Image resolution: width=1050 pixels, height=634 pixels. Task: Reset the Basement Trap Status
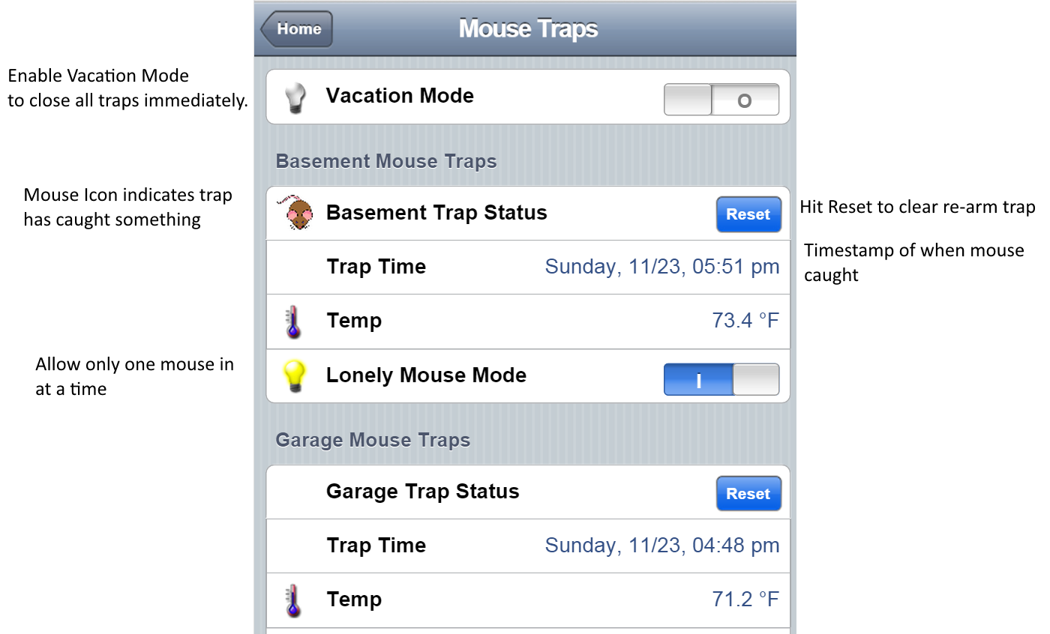tap(748, 215)
